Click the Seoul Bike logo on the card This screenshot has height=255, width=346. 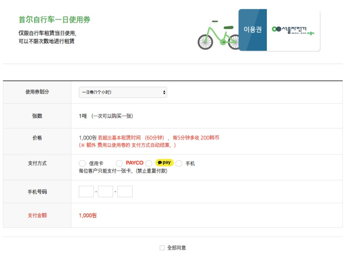(293, 30)
